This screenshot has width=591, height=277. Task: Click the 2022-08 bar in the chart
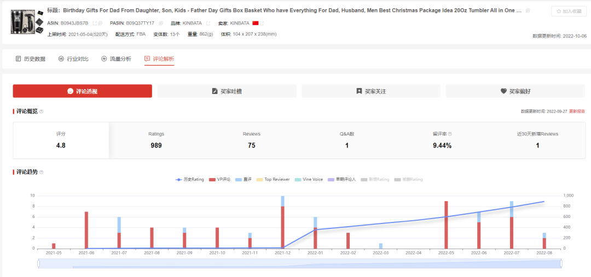pyautogui.click(x=544, y=240)
